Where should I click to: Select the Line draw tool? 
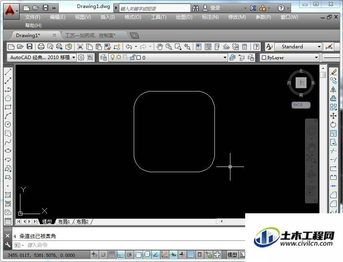coord(8,72)
